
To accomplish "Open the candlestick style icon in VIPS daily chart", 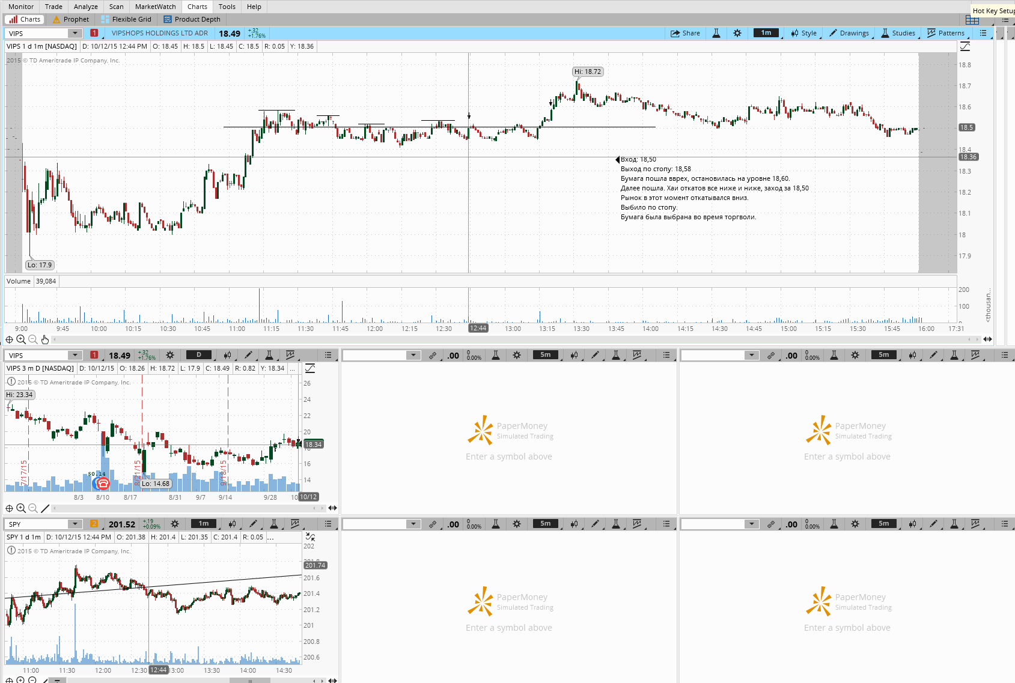I will point(227,355).
